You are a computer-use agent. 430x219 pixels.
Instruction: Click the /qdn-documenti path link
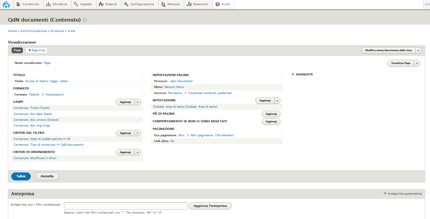point(181,81)
